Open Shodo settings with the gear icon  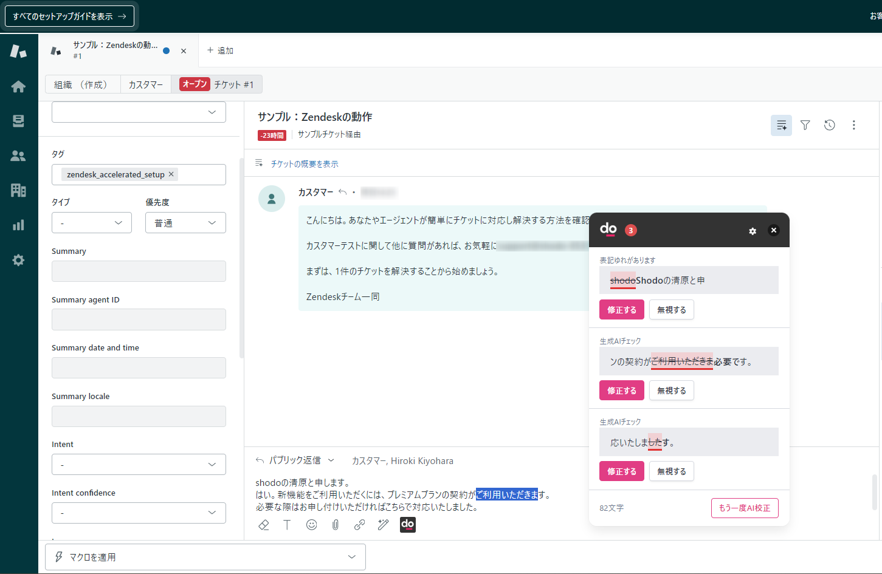coord(753,231)
